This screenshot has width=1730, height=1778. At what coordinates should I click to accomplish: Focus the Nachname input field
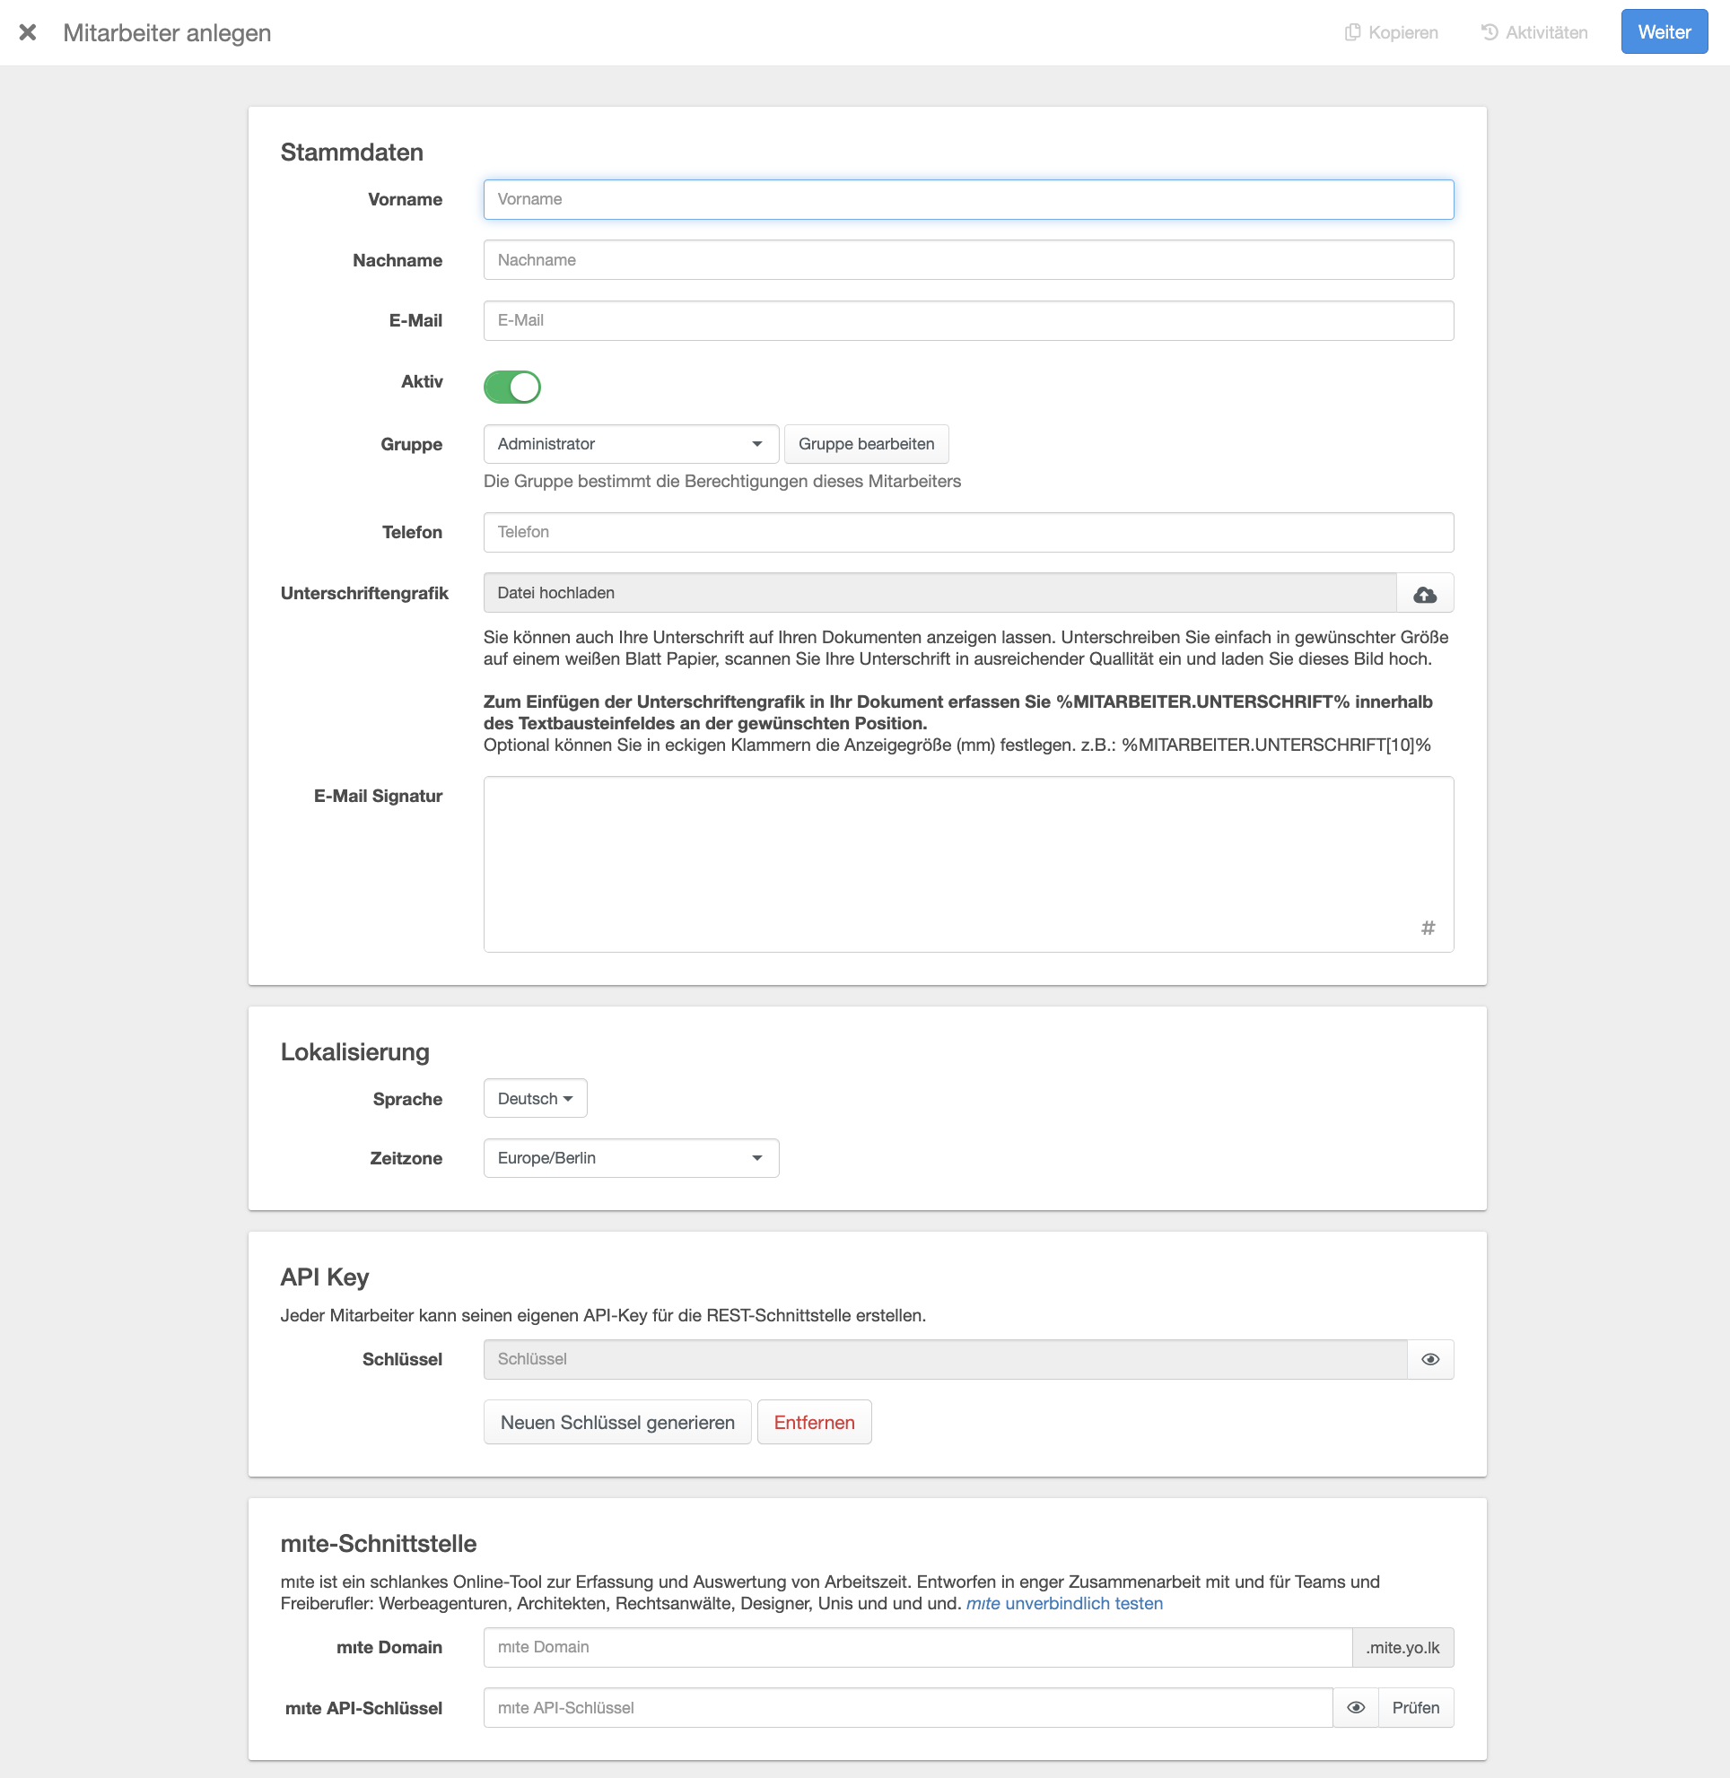(x=967, y=260)
